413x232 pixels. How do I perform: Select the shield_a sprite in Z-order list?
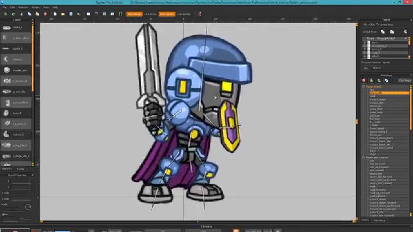[x=16, y=27]
